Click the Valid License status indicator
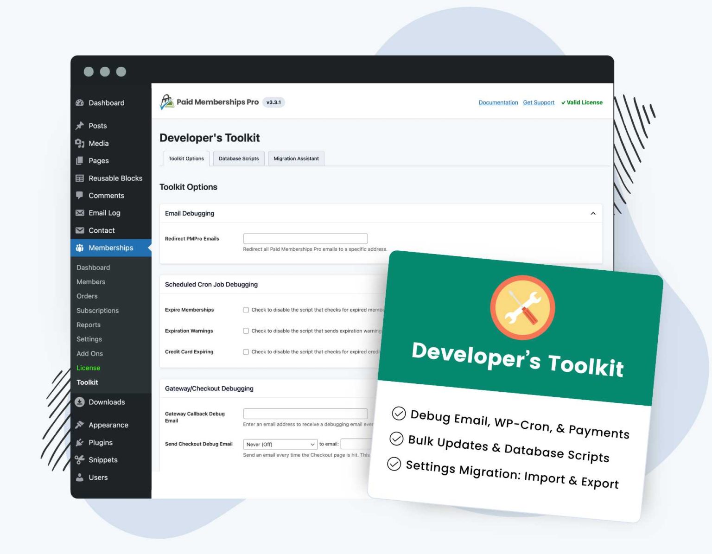The height and width of the screenshot is (554, 712). (582, 102)
